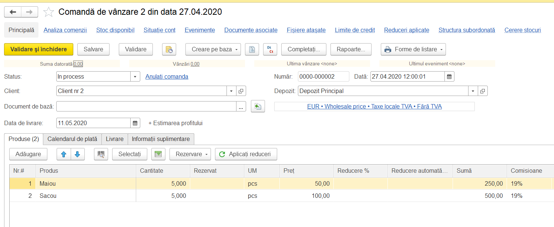Click the document report icon beside Creare pe baza
This screenshot has height=227, width=554.
(x=252, y=49)
